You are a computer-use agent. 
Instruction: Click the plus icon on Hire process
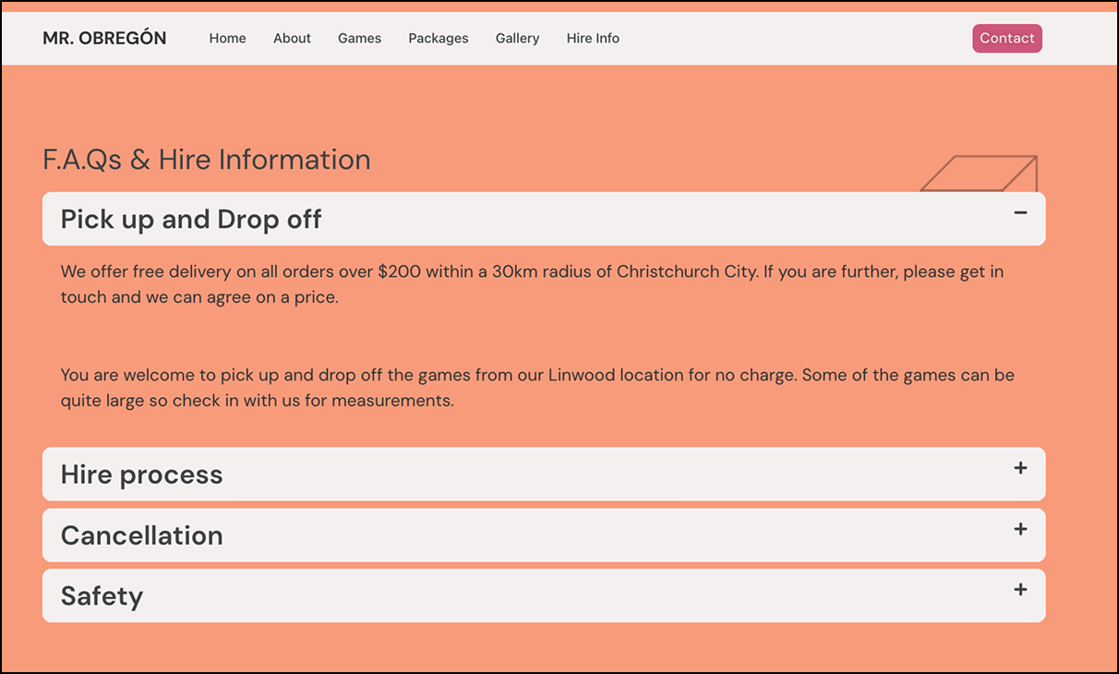pos(1019,468)
